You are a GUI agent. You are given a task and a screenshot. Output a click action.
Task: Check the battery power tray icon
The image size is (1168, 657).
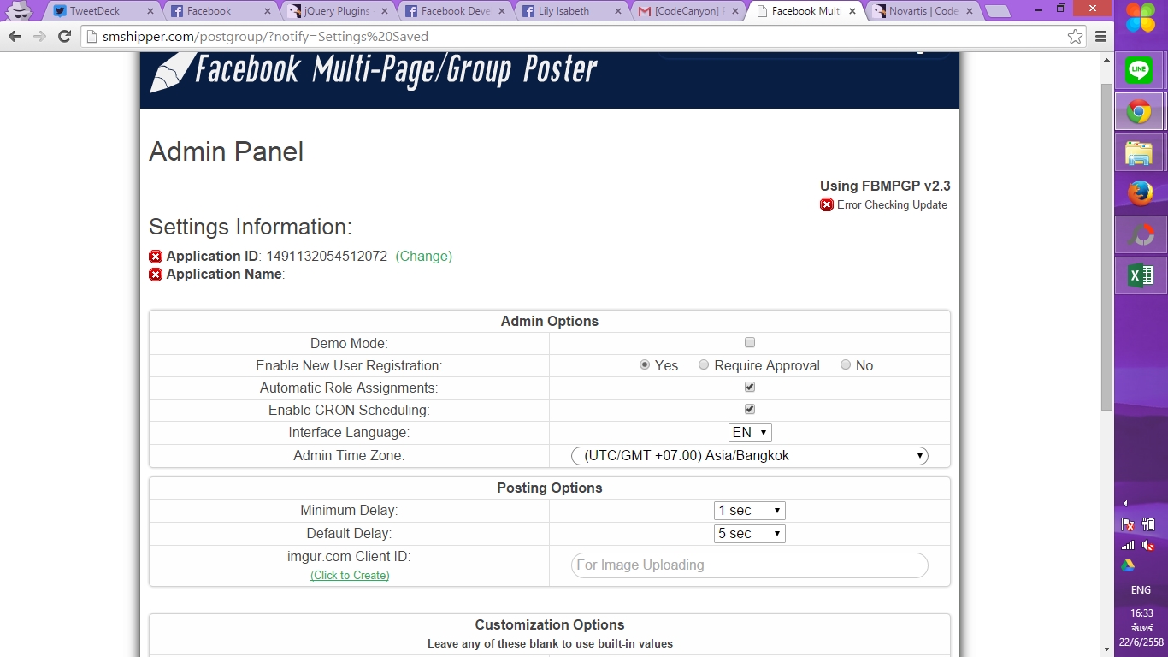pos(1149,524)
